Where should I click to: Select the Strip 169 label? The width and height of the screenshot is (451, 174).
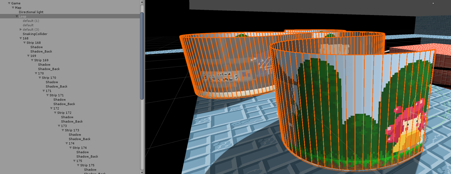pyautogui.click(x=41, y=60)
